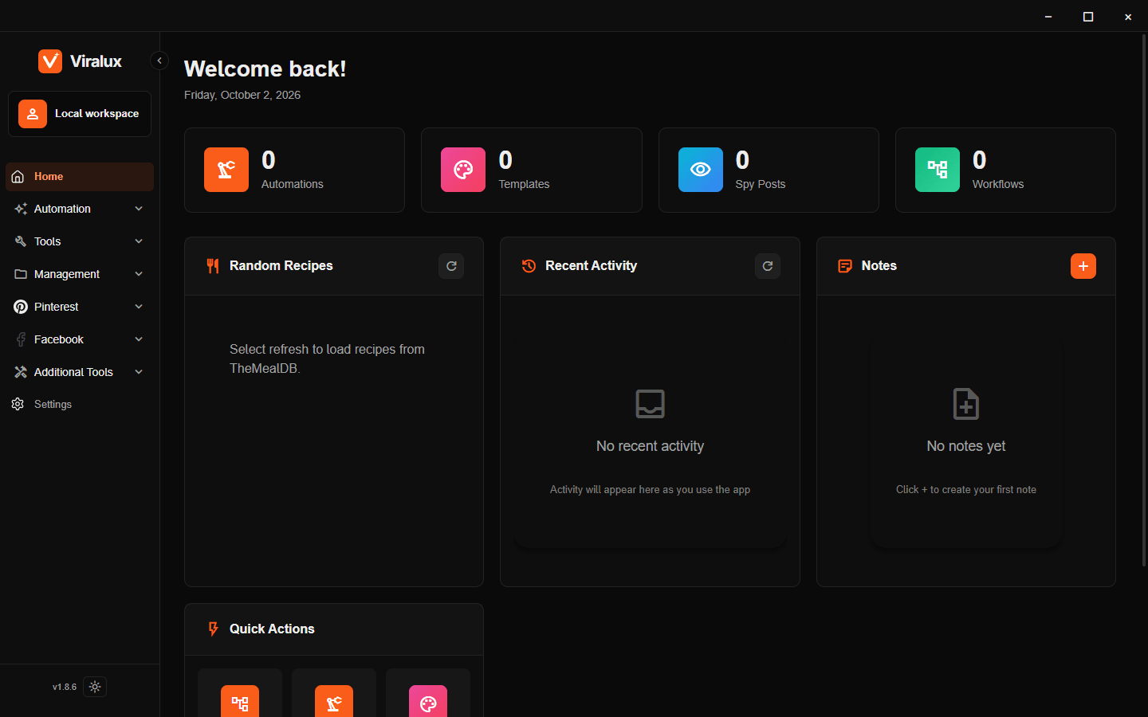
Task: Click the date text Friday, October 2, 2026
Action: [242, 95]
